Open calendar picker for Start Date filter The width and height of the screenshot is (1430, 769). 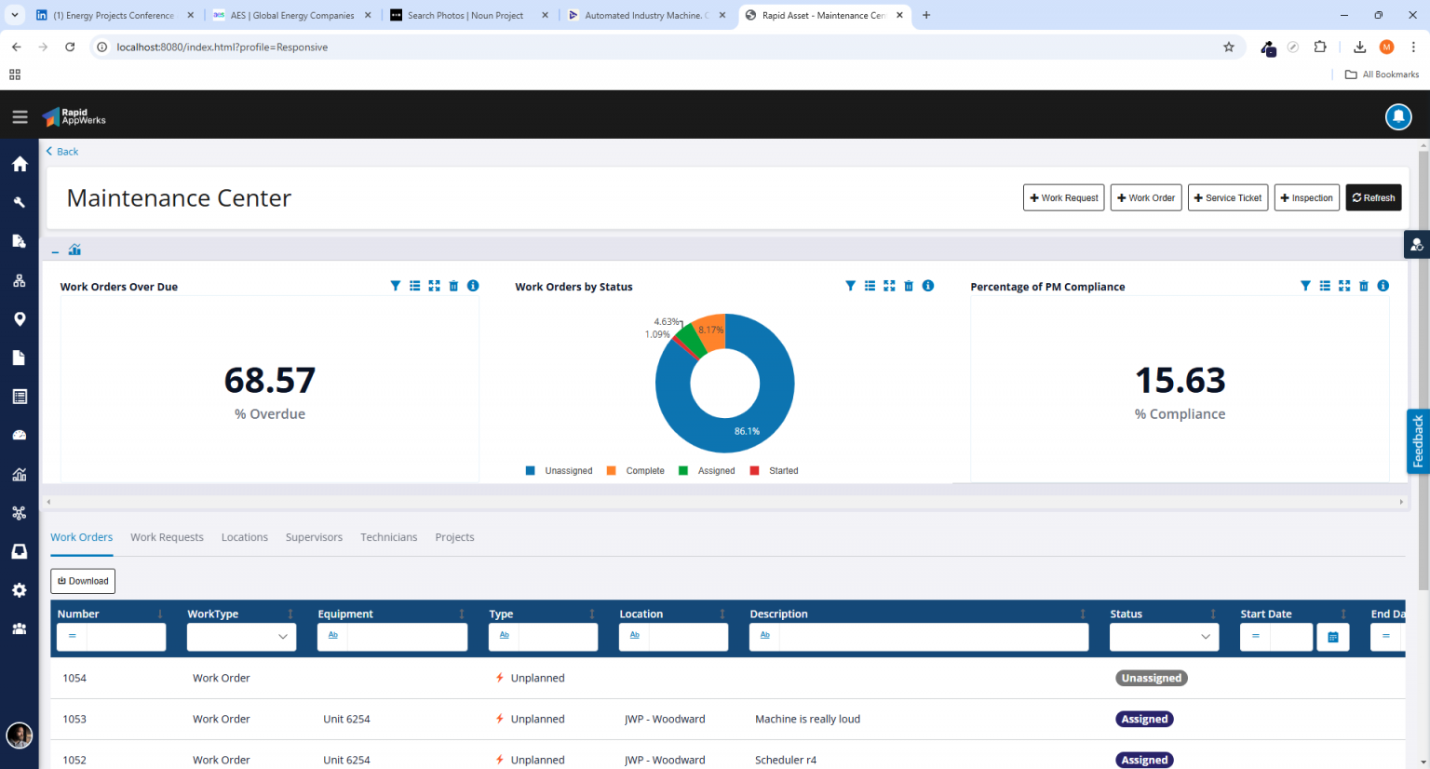pyautogui.click(x=1332, y=637)
